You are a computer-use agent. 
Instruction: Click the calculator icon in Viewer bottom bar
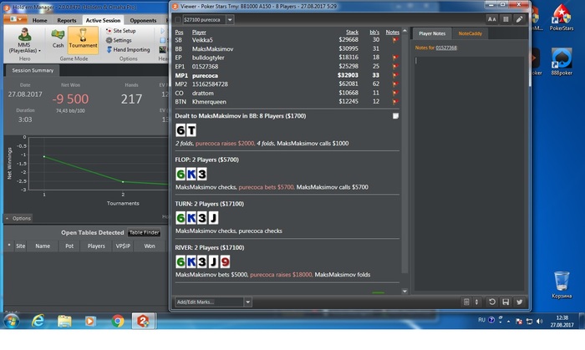[466, 302]
